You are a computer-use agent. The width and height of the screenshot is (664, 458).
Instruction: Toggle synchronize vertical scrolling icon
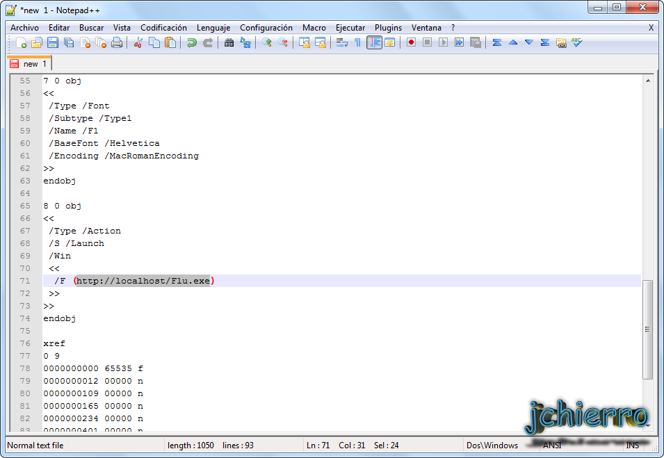coord(304,43)
